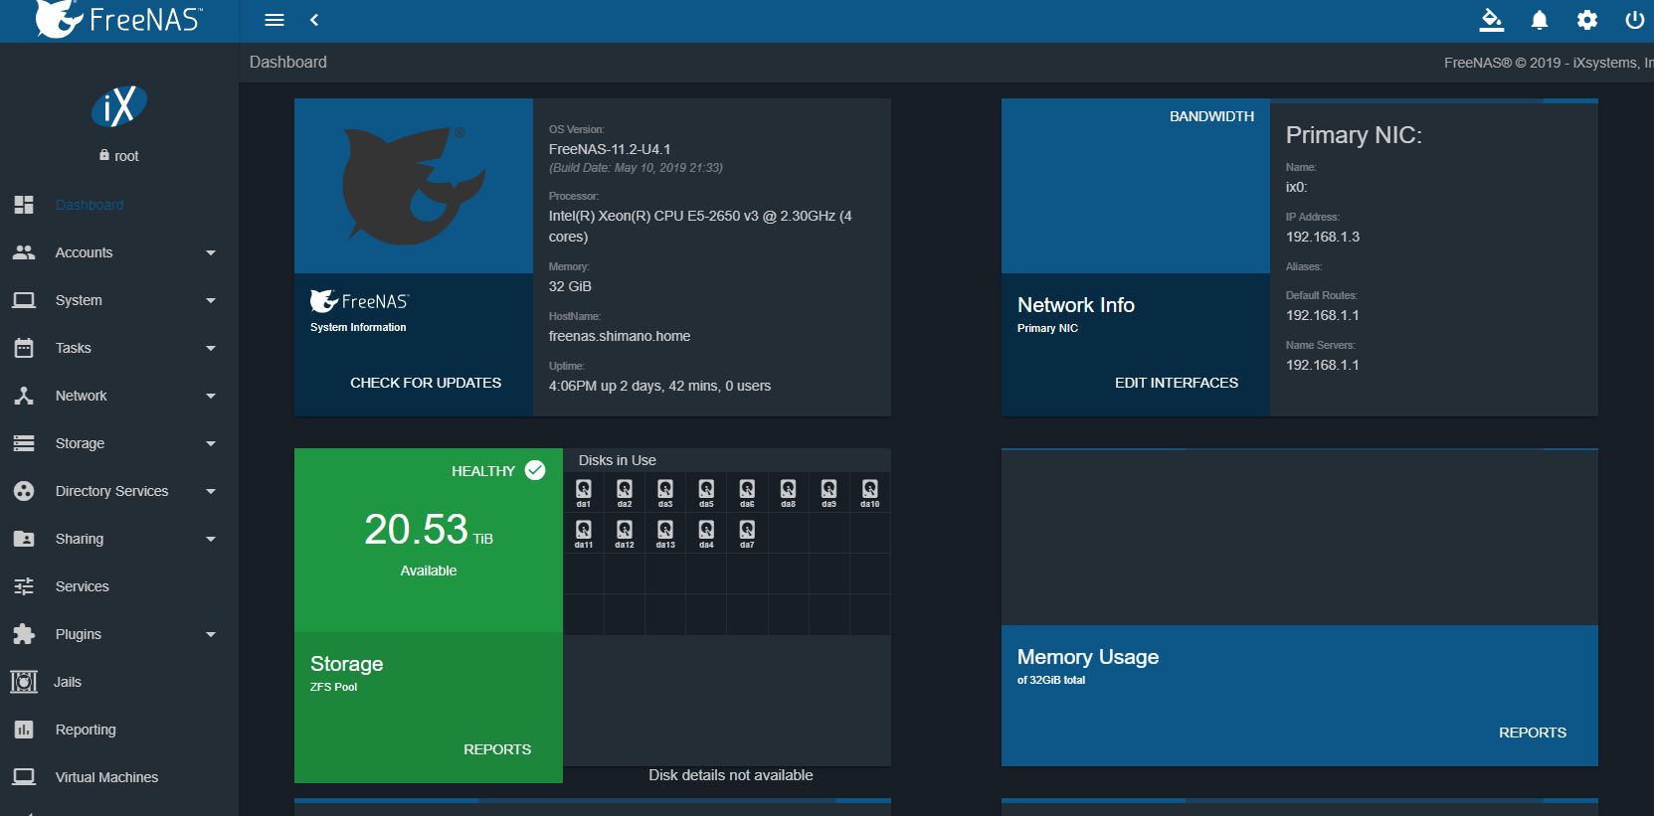
Task: Click the Memory value 32 GiB
Action: point(570,286)
